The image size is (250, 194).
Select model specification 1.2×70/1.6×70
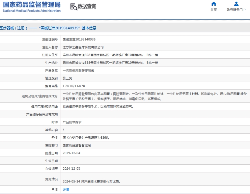[74, 86]
